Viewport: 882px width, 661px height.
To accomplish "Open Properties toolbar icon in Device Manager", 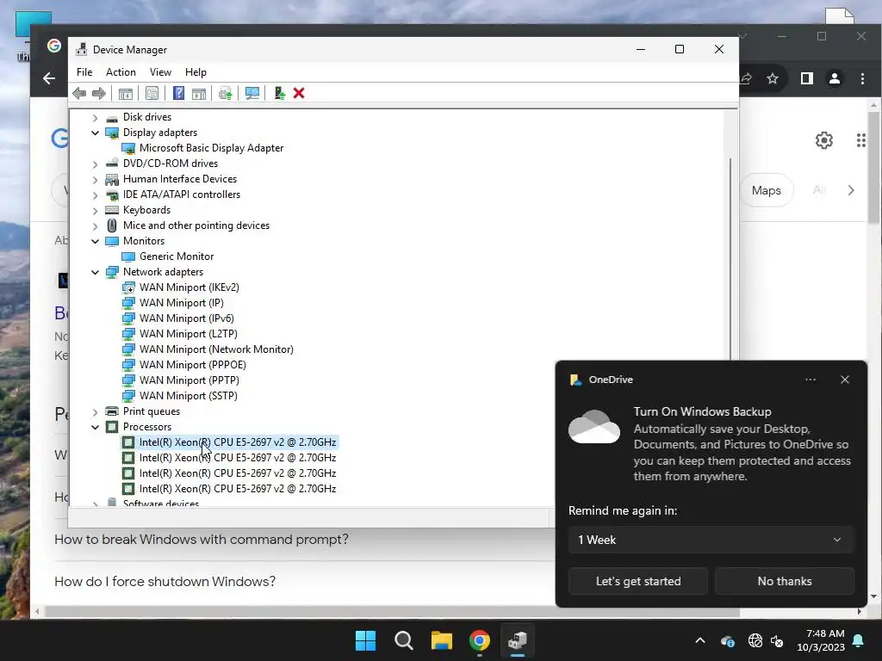I will pyautogui.click(x=152, y=93).
